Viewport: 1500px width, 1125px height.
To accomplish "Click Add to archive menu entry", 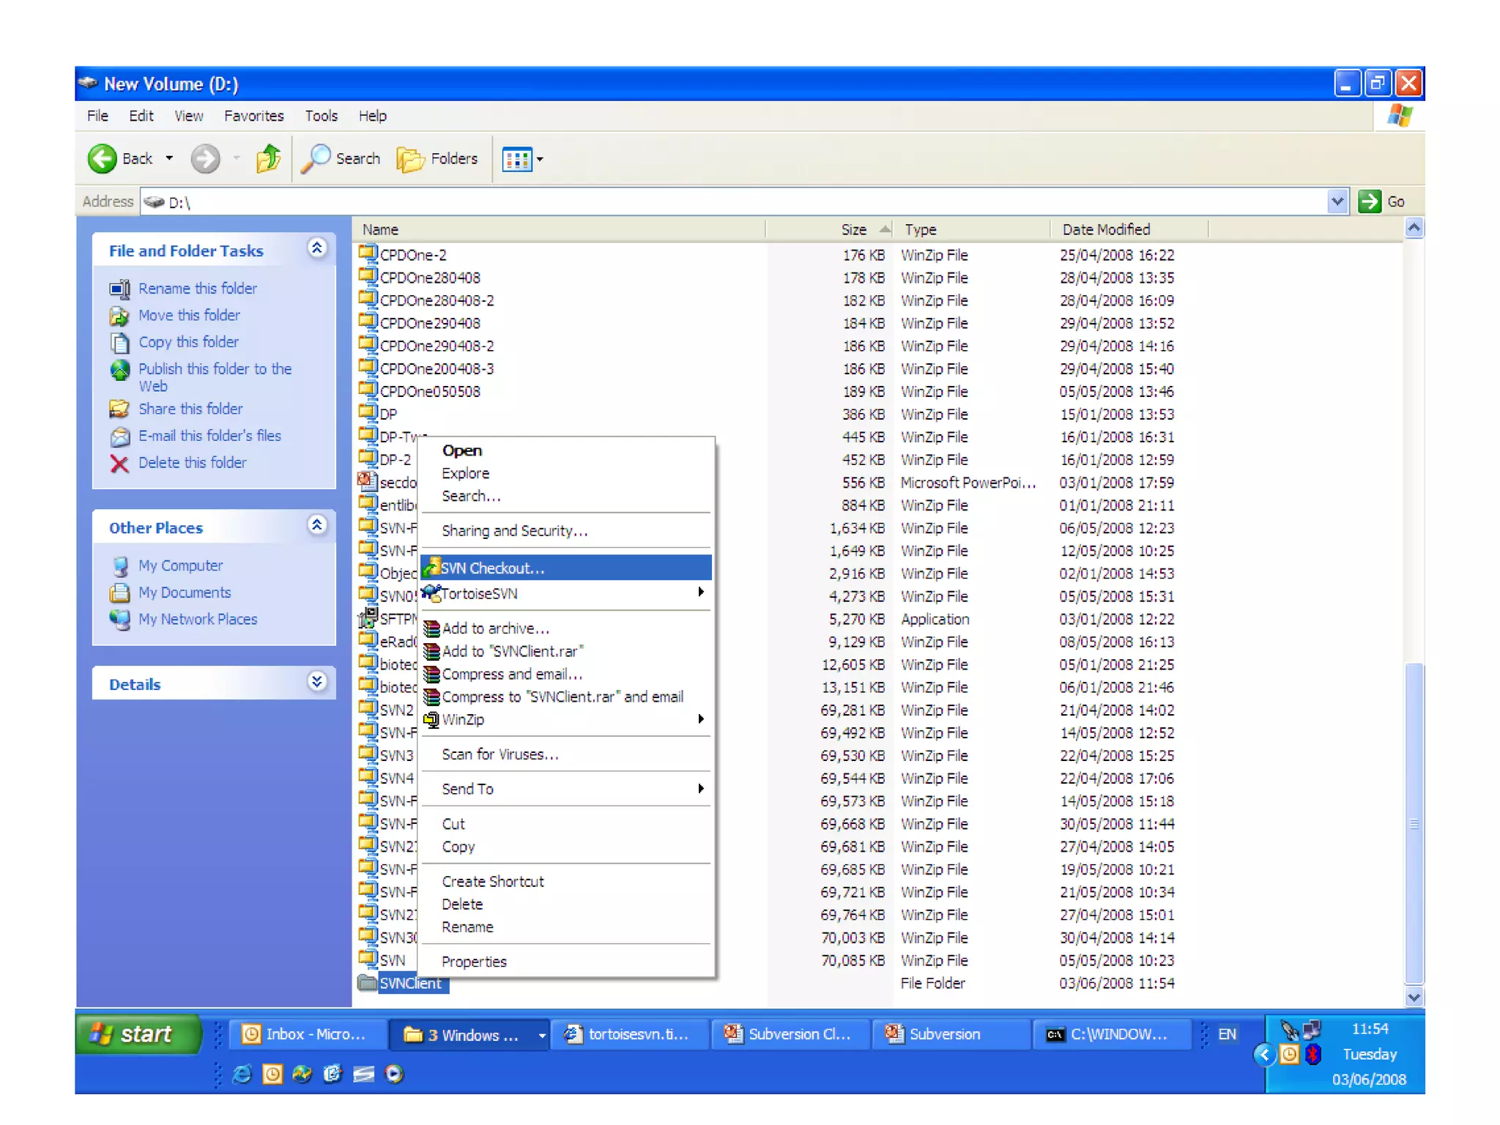I will [495, 628].
